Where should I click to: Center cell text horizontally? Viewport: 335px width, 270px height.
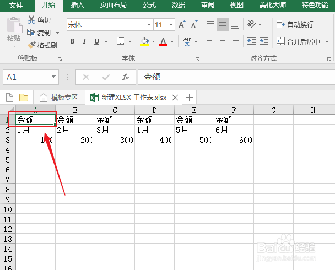coord(223,41)
